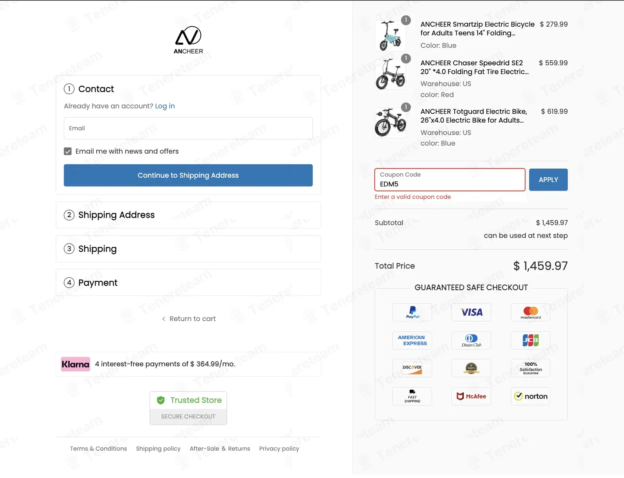Open the Log in link
This screenshot has height=478, width=624.
(165, 106)
